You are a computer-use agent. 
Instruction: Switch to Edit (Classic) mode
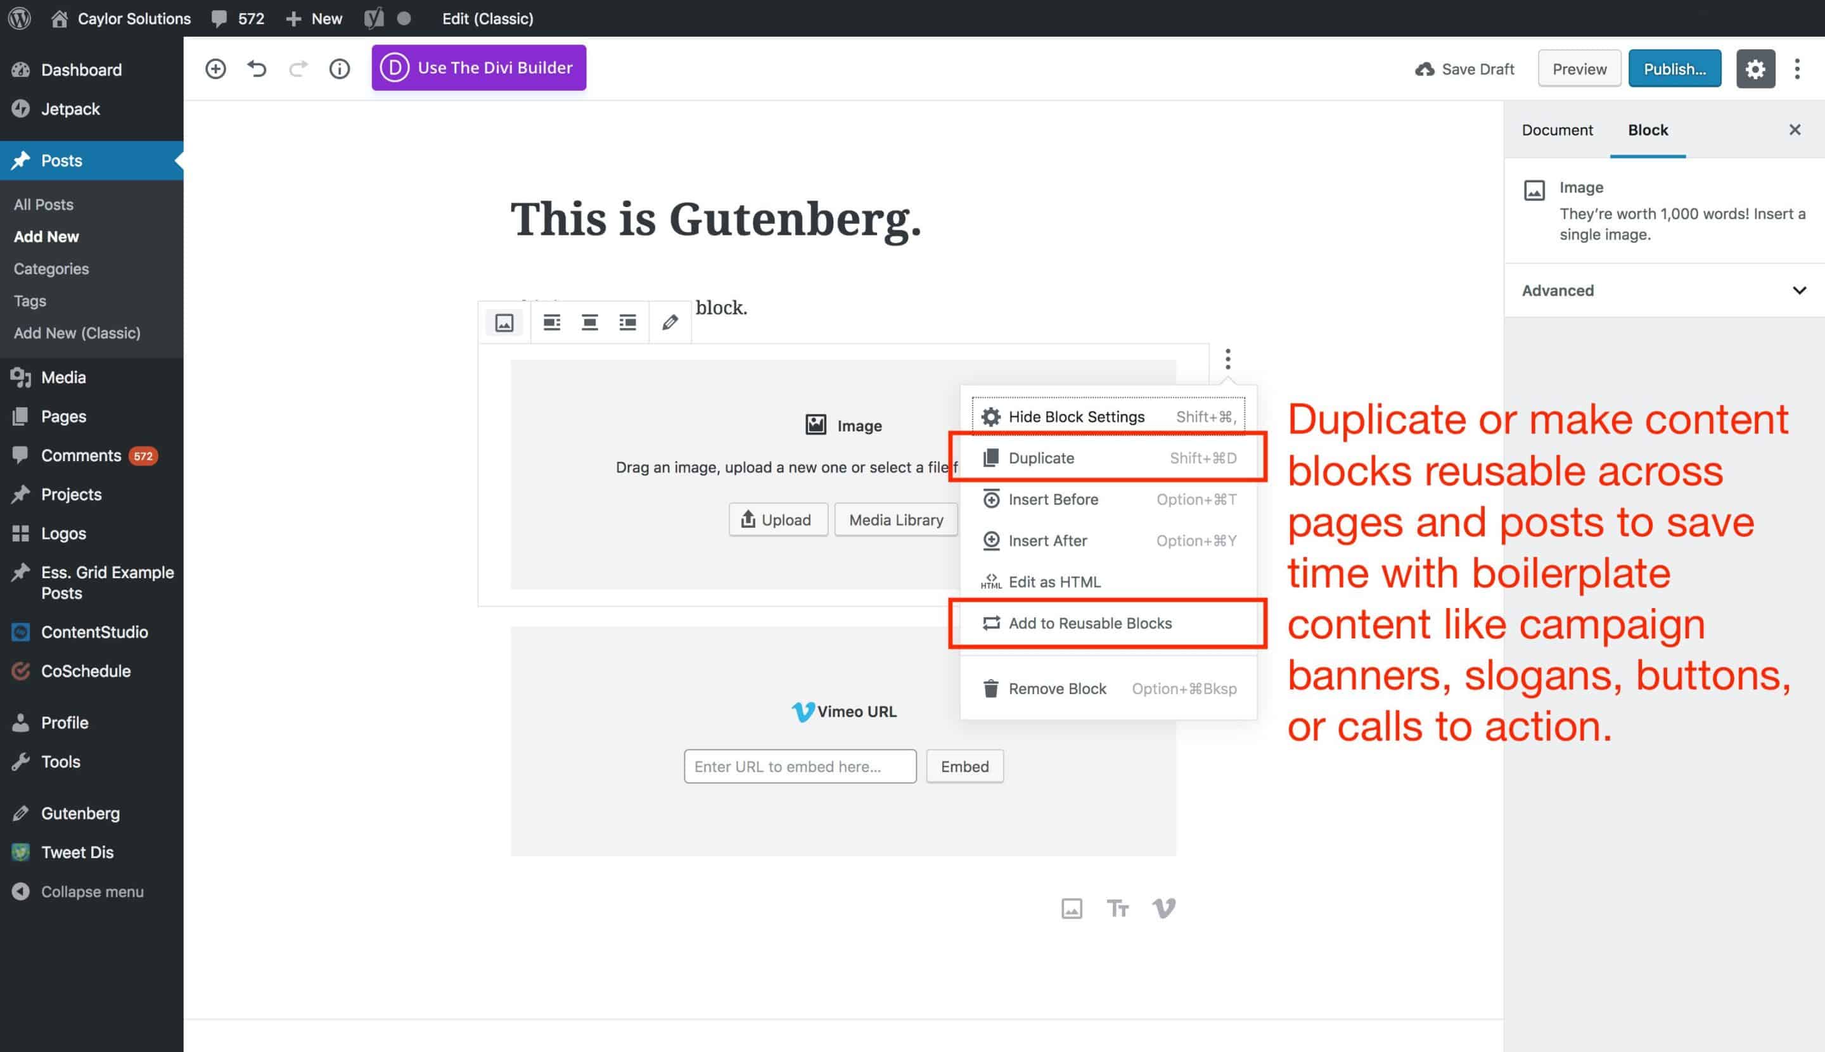[x=488, y=18]
